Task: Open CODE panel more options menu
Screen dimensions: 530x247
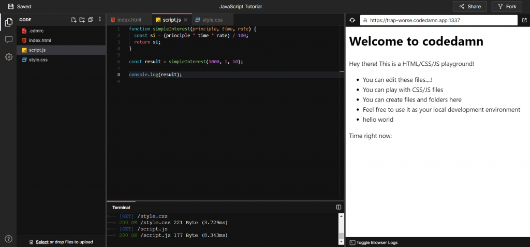Action: pyautogui.click(x=100, y=20)
